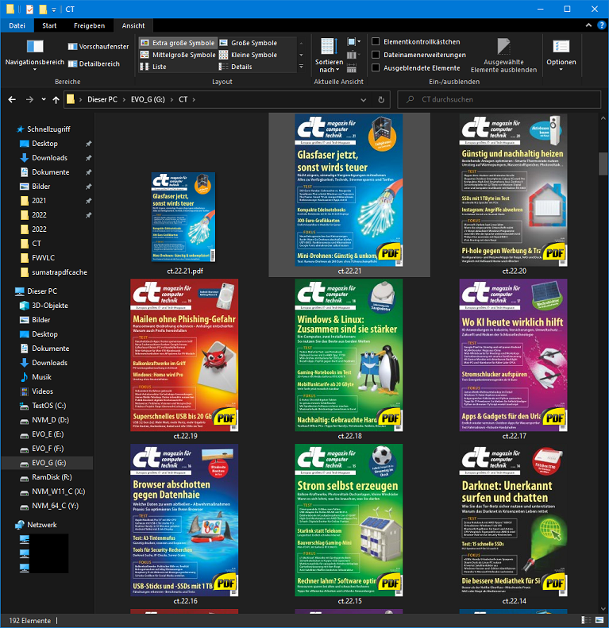The image size is (609, 628).
Task: Select the ct.22.19 Phishing cover
Action: click(184, 355)
